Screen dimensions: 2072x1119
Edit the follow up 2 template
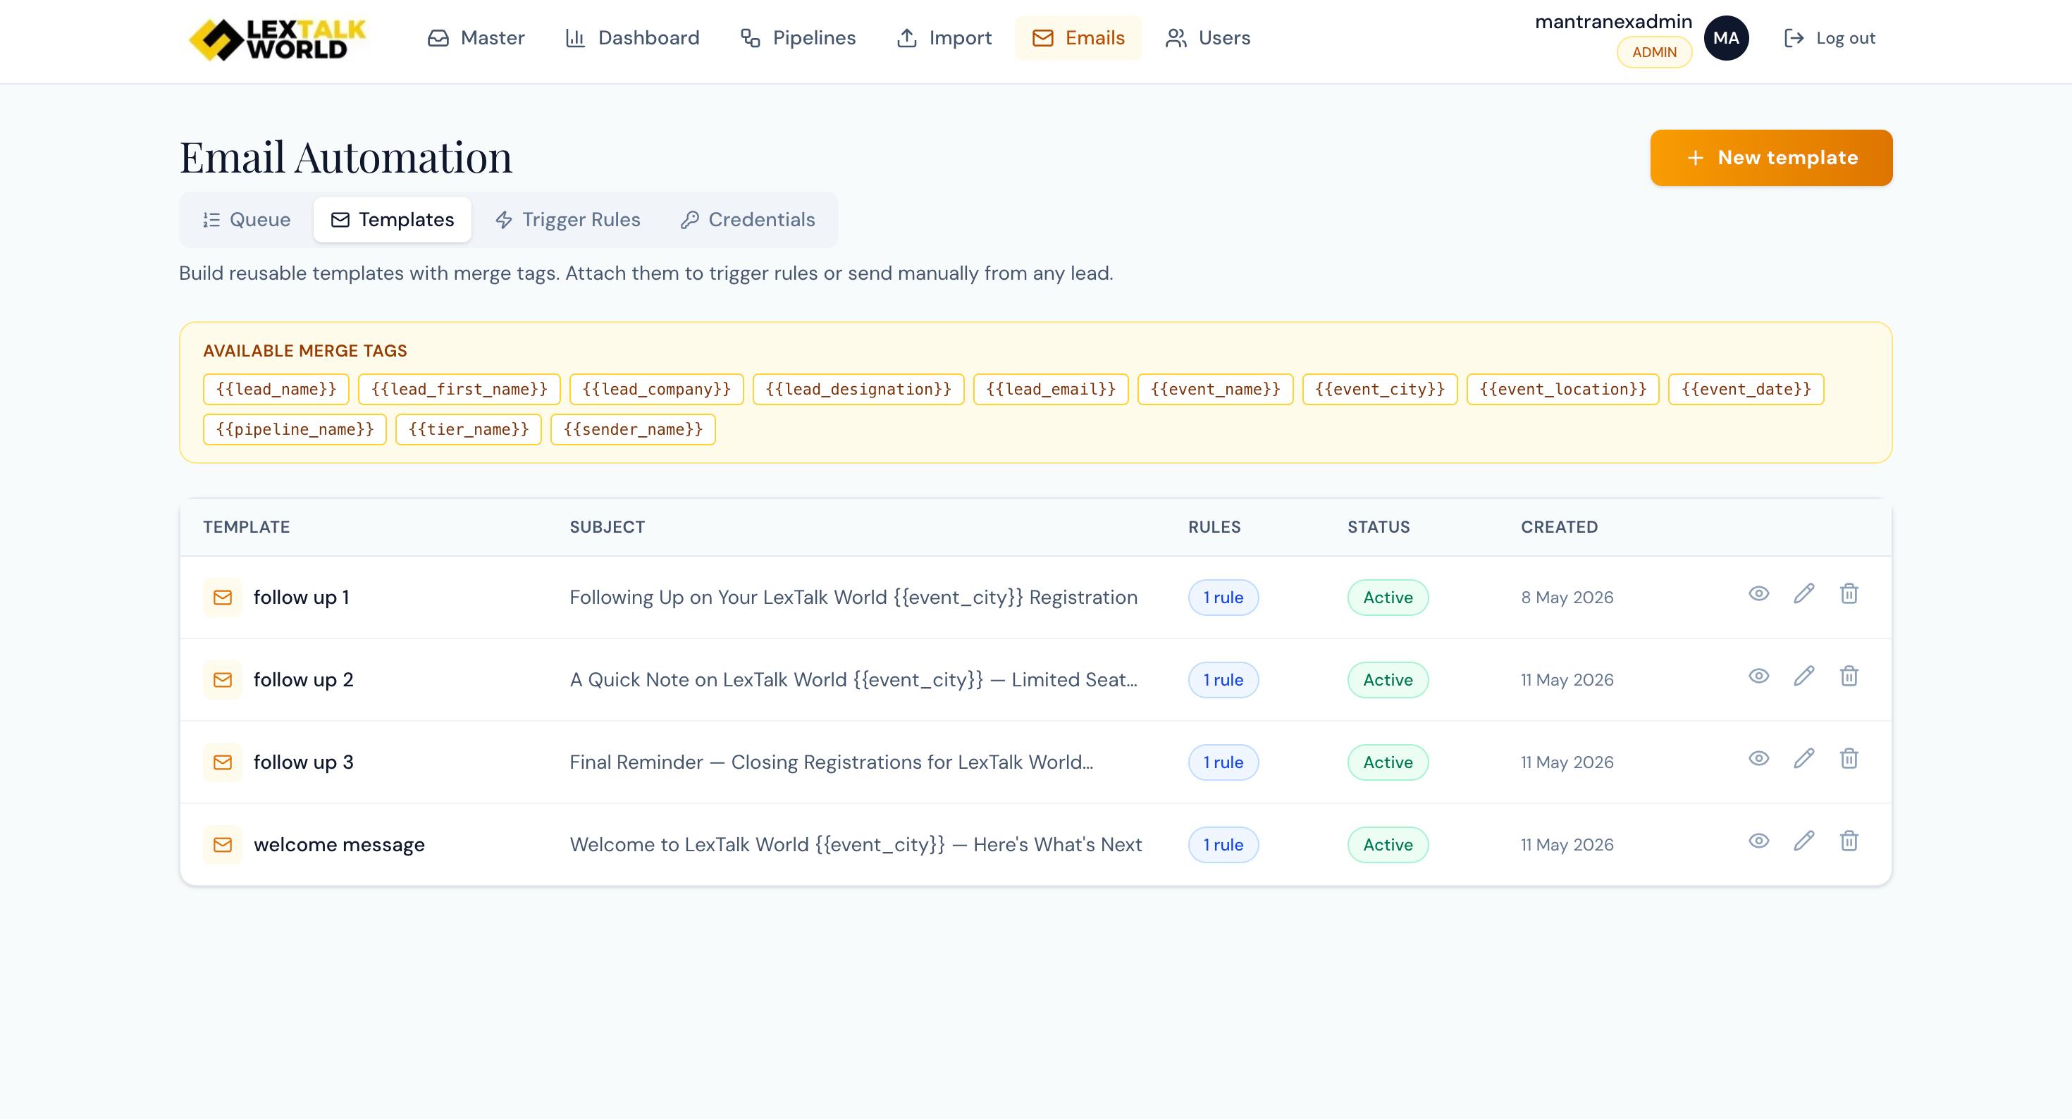[1804, 676]
